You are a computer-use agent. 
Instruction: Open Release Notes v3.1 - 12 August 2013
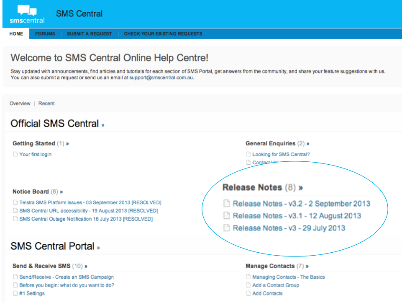[297, 216]
